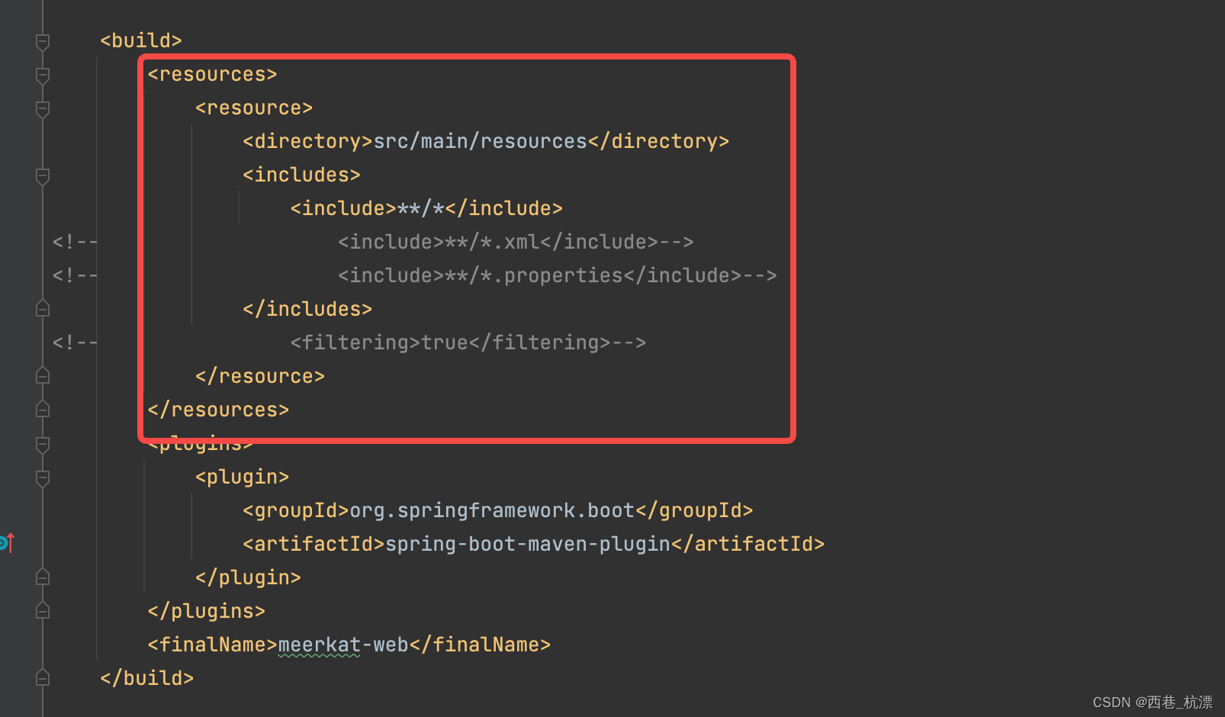Click comment marker left of xml include

pyautogui.click(x=75, y=242)
